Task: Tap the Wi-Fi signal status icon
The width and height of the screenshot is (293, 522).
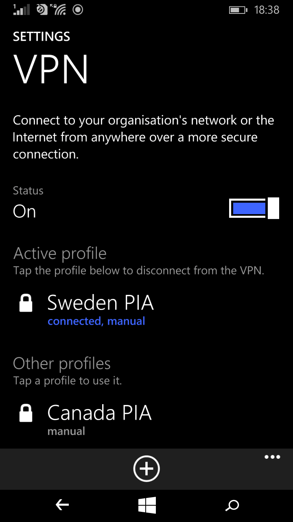Action: 59,9
